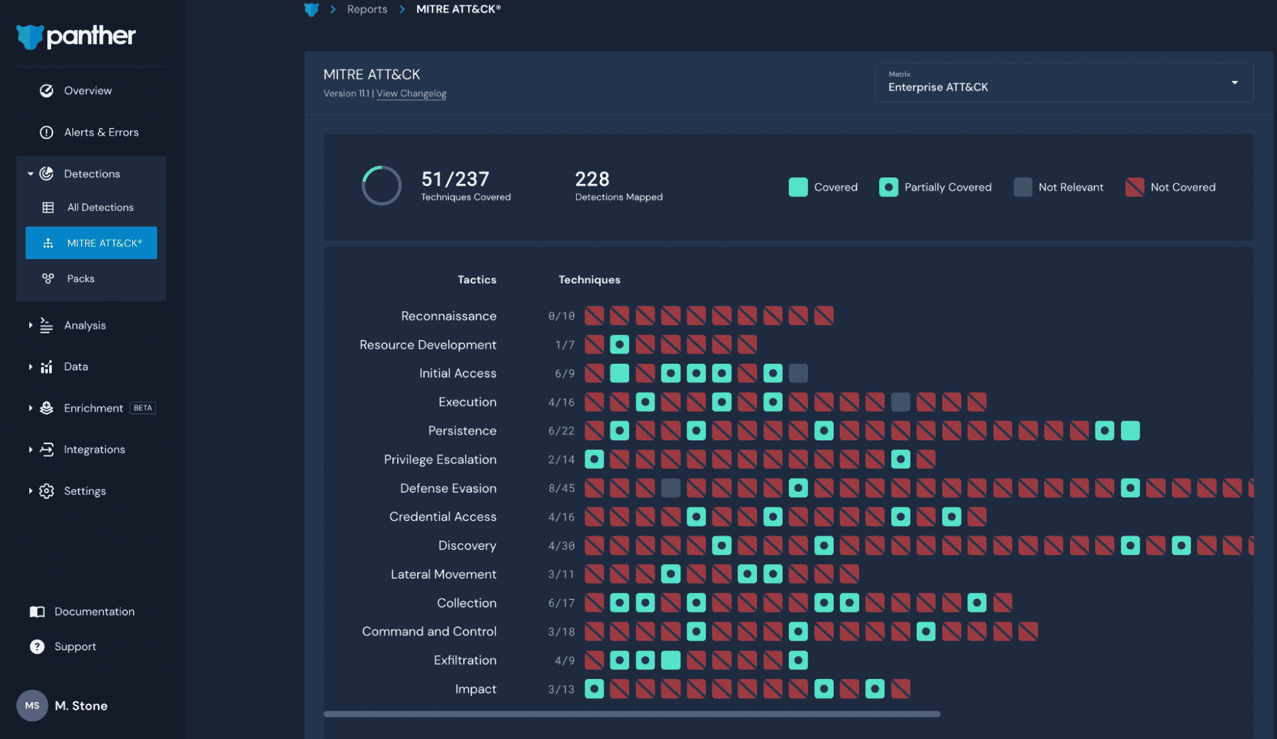Open the Overview page icon
This screenshot has width=1277, height=739.
(47, 91)
